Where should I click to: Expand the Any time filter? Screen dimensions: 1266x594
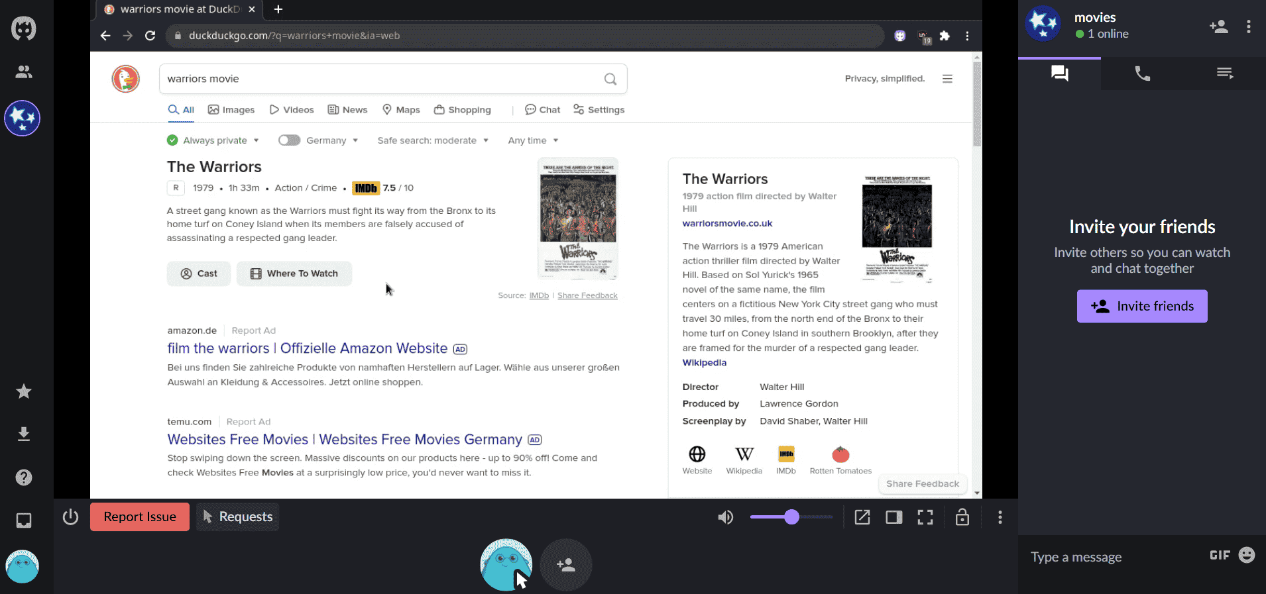coord(533,140)
